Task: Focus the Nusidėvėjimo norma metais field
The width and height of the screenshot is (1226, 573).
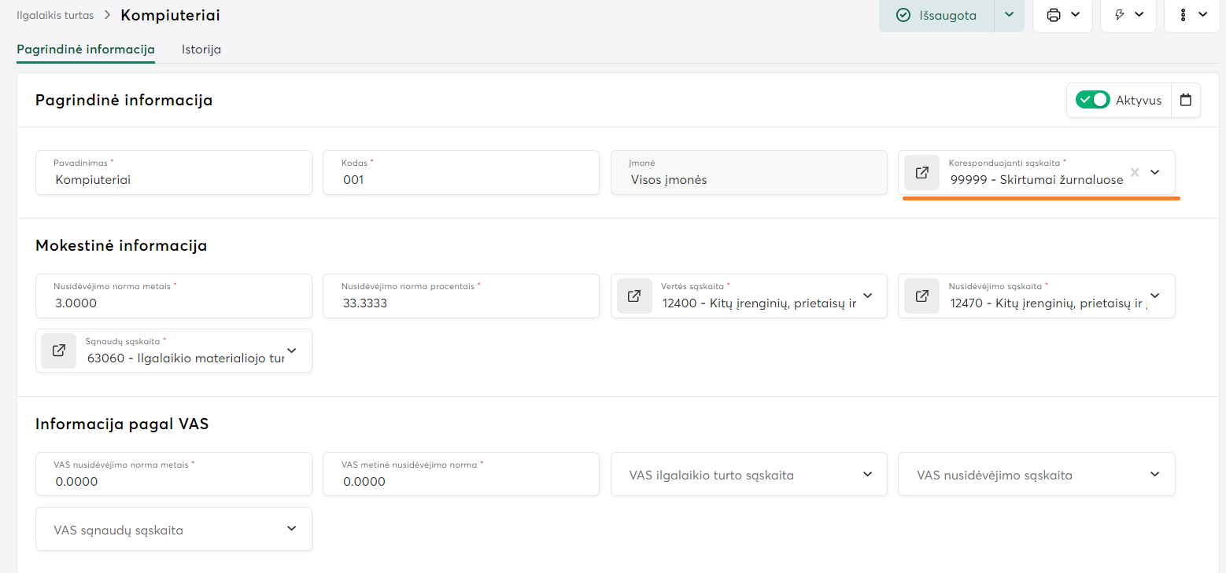Action: 173,303
